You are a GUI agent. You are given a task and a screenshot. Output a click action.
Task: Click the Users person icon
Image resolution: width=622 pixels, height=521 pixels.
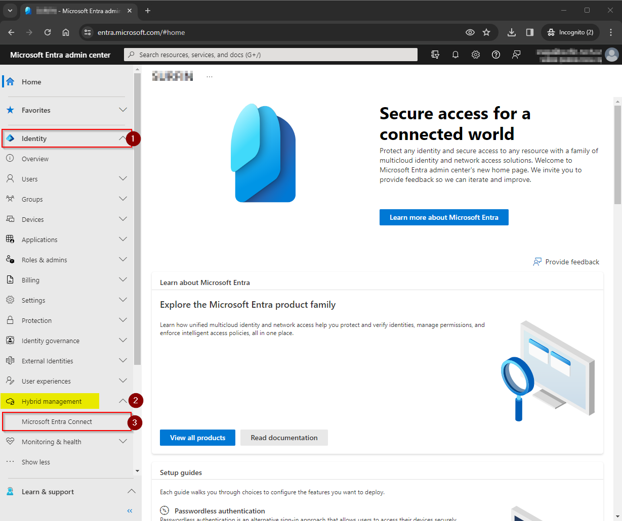[10, 179]
